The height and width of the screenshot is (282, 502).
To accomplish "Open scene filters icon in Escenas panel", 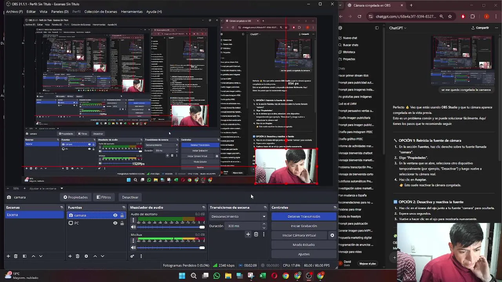I will [x=24, y=256].
